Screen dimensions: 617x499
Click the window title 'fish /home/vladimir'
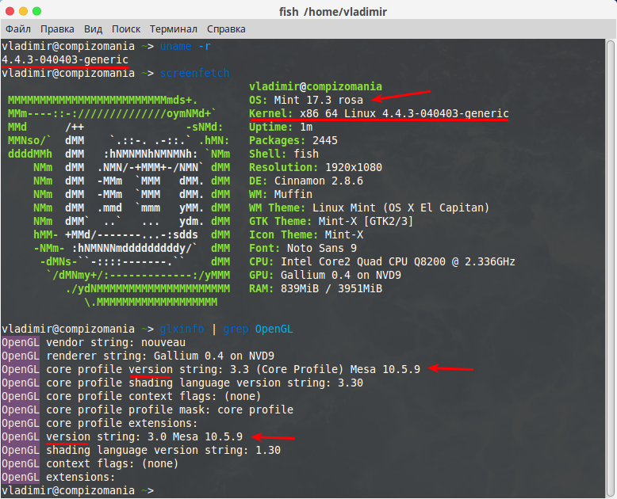click(x=333, y=12)
